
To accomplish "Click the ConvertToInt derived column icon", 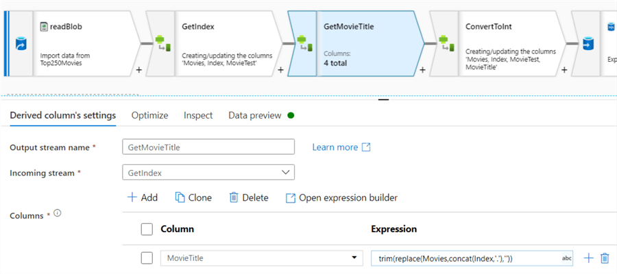I will click(x=446, y=44).
